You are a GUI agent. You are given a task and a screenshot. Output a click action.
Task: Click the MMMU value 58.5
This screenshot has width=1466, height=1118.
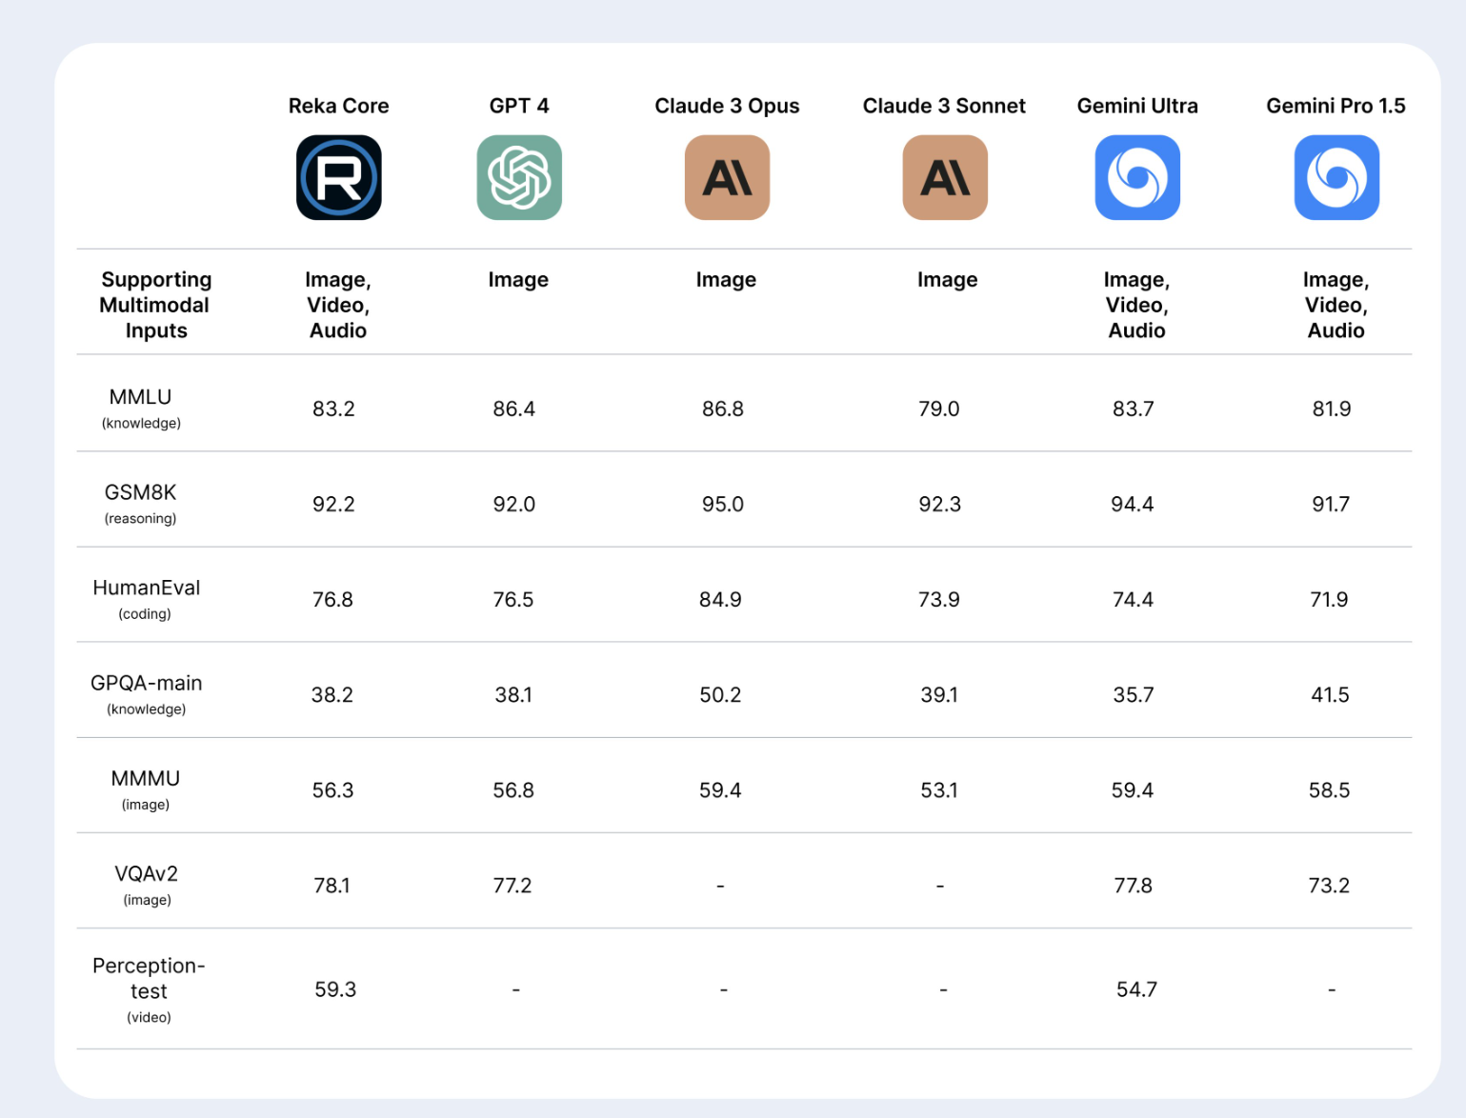tap(1329, 789)
